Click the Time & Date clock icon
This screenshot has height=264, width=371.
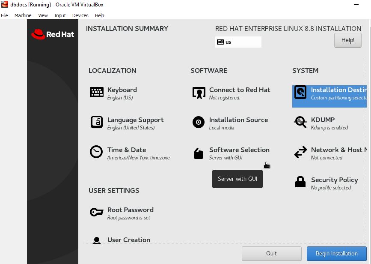[x=96, y=152]
